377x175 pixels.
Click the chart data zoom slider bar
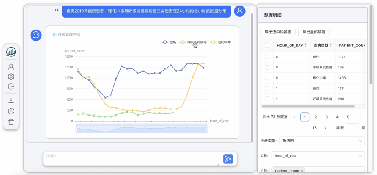[x=141, y=129]
